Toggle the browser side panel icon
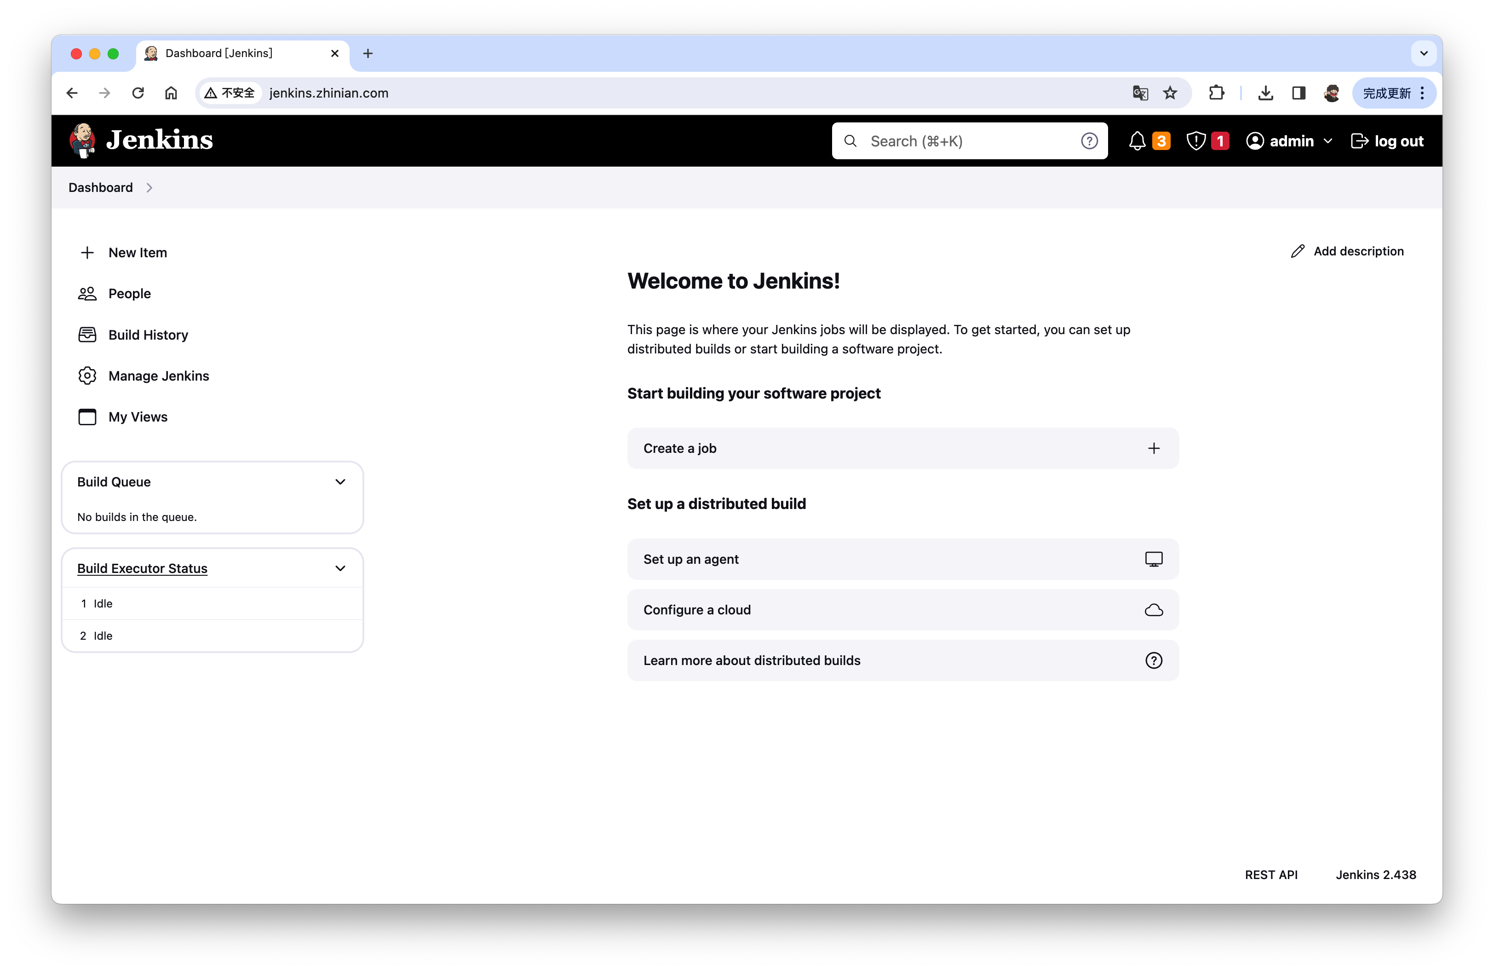The image size is (1494, 972). click(x=1299, y=93)
